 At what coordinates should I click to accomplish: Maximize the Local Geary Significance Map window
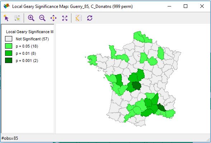pyautogui.click(x=186, y=6)
